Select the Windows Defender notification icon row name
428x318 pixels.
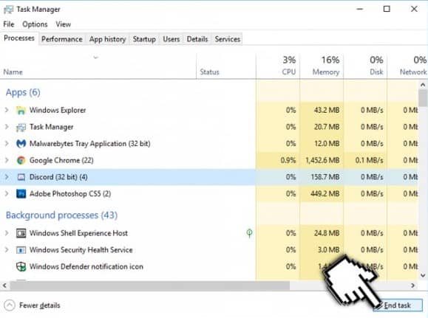tap(86, 266)
